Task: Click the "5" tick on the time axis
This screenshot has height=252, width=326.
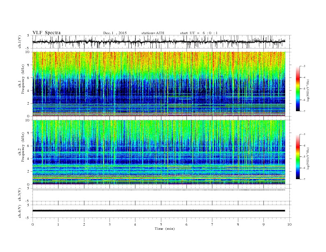Action: coord(161,224)
